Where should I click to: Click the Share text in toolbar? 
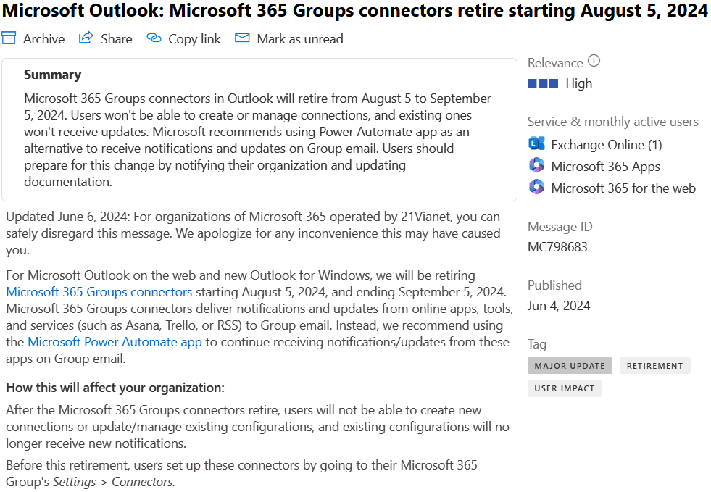coord(117,39)
